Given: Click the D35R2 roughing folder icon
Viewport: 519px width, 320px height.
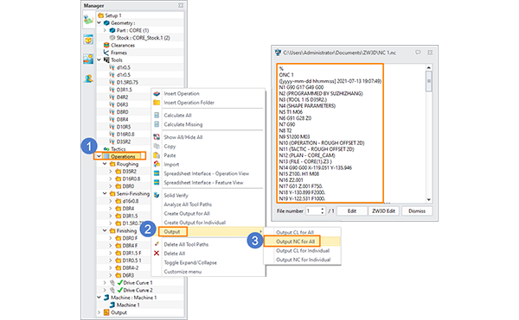Looking at the screenshot, I should click(119, 172).
